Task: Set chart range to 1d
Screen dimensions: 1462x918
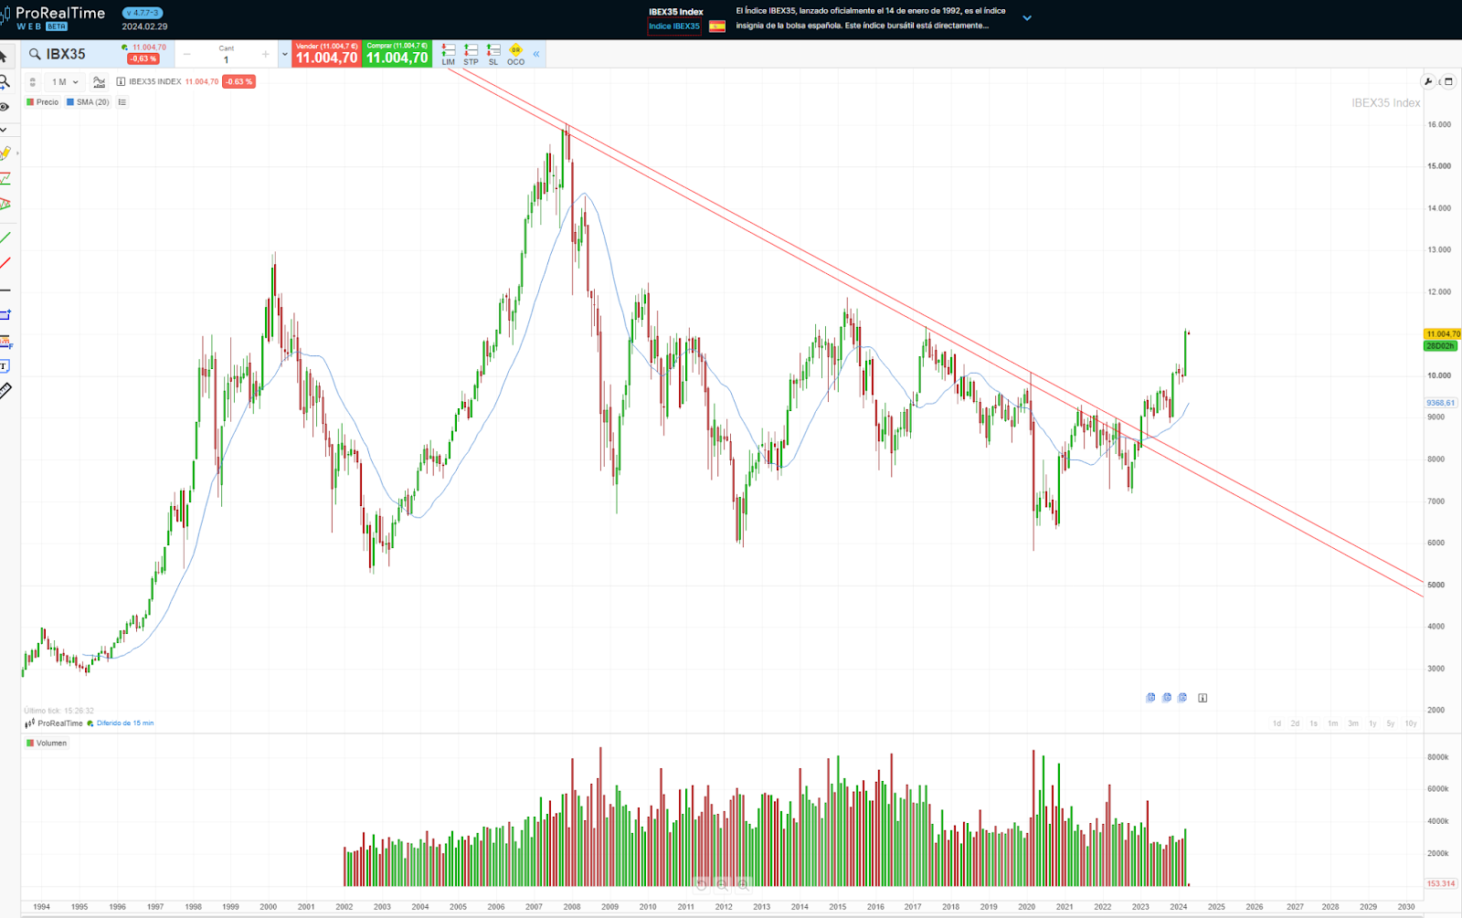Action: 1277,723
